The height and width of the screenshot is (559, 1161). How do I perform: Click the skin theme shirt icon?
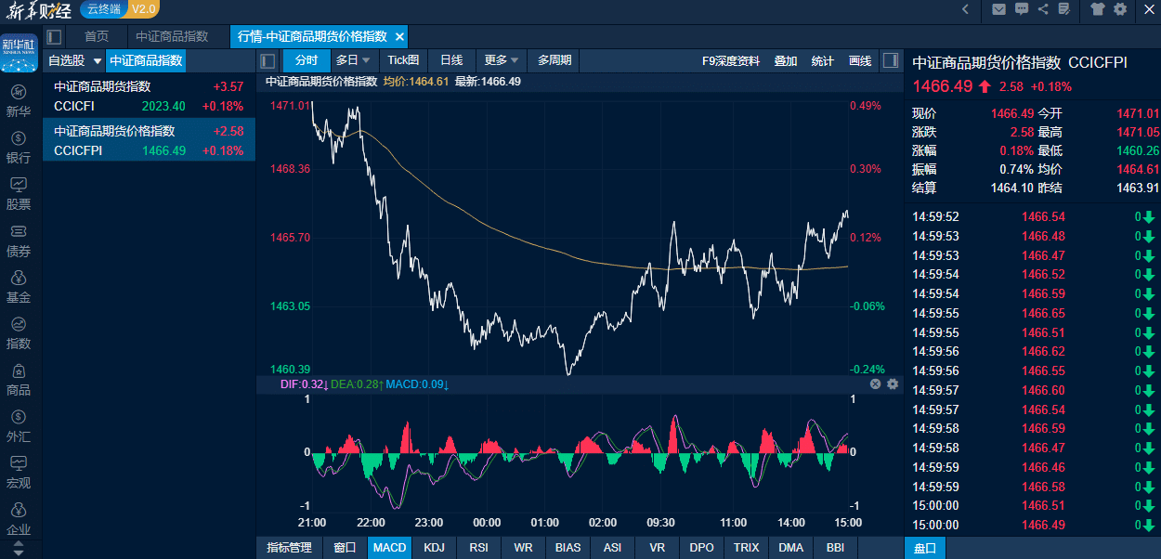1099,9
